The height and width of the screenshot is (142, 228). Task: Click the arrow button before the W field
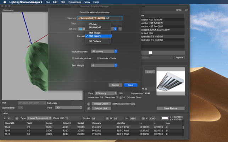[x=107, y=119]
